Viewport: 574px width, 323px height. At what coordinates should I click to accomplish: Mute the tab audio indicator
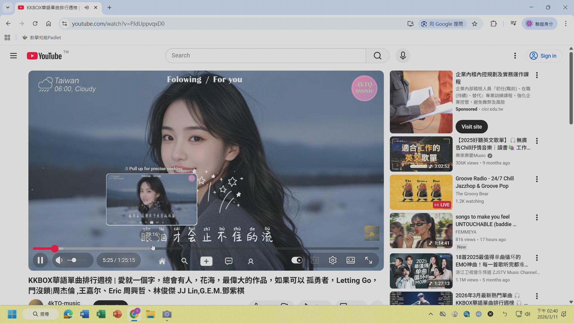87,7
